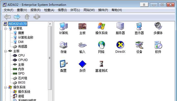Click the AIDA32 title bar app icon

click(x=5, y=5)
